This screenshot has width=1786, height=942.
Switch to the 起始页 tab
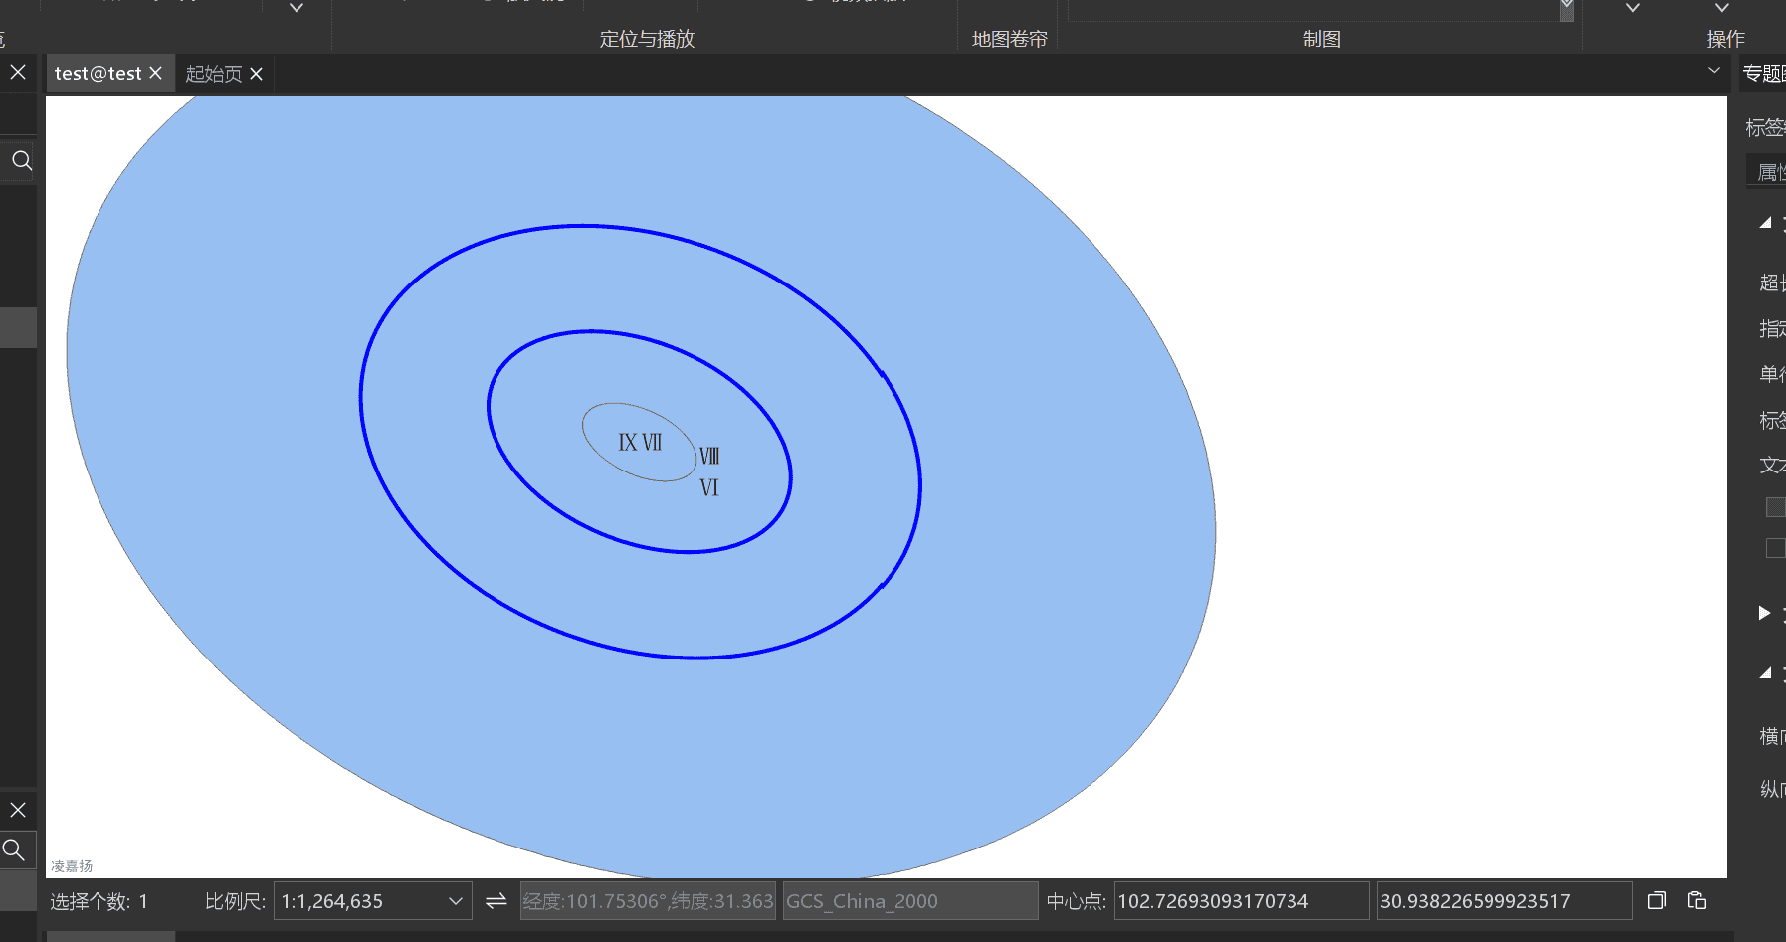[x=214, y=75]
